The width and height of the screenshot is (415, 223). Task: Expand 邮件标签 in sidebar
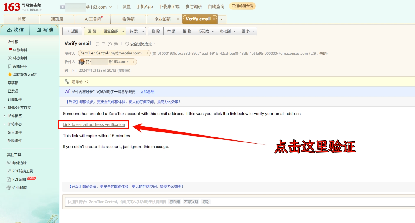point(4,116)
